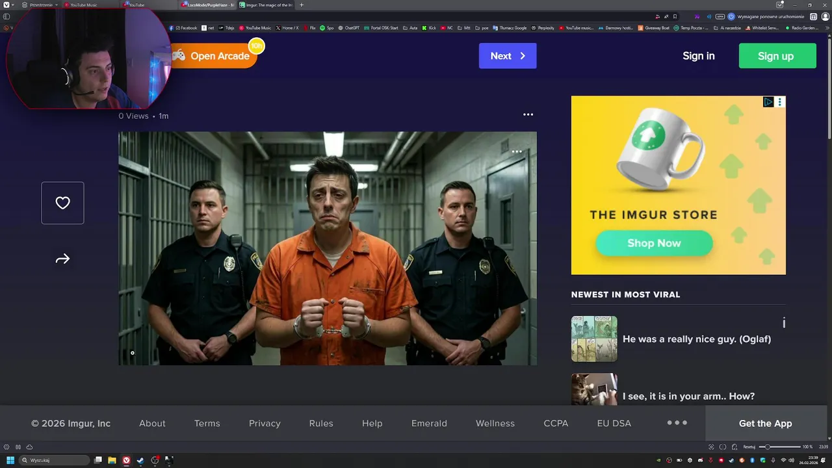This screenshot has width=832, height=468.
Task: Open the Kick bookmark
Action: point(429,28)
